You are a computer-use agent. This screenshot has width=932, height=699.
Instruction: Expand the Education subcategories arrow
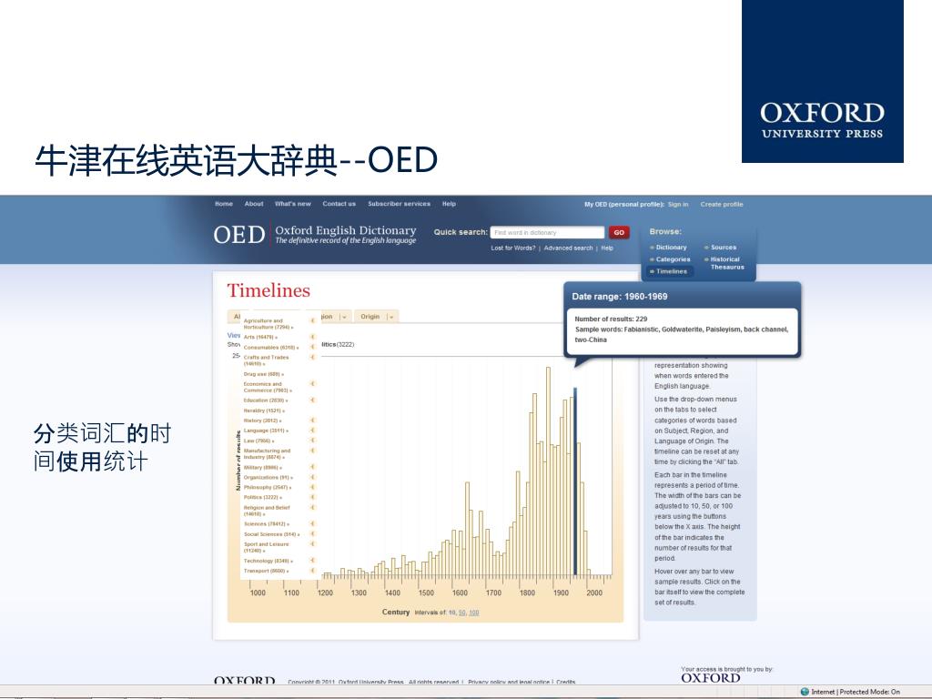[x=313, y=400]
